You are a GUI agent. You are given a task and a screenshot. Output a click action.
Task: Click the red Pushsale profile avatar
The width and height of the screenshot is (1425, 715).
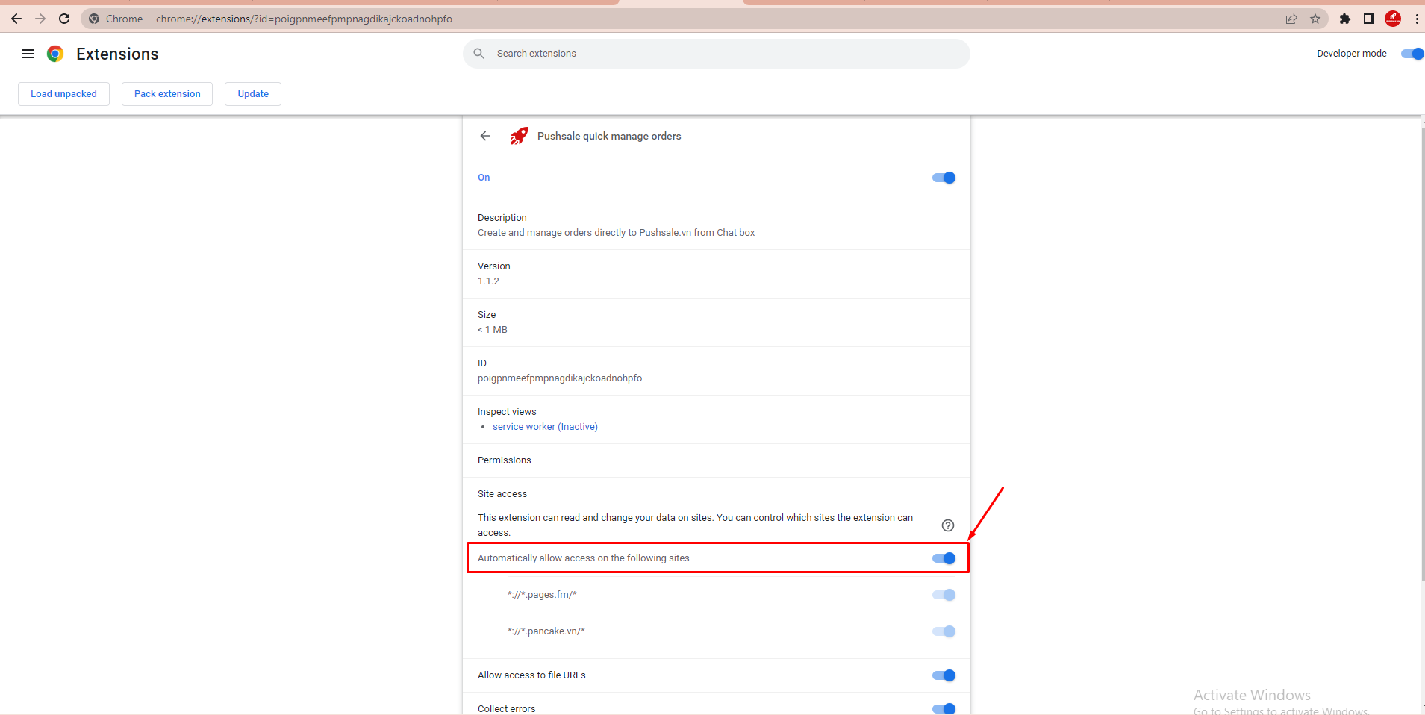pos(1392,19)
